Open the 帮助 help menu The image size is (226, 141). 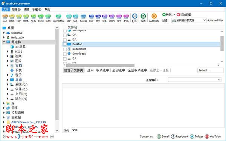coord(47,9)
